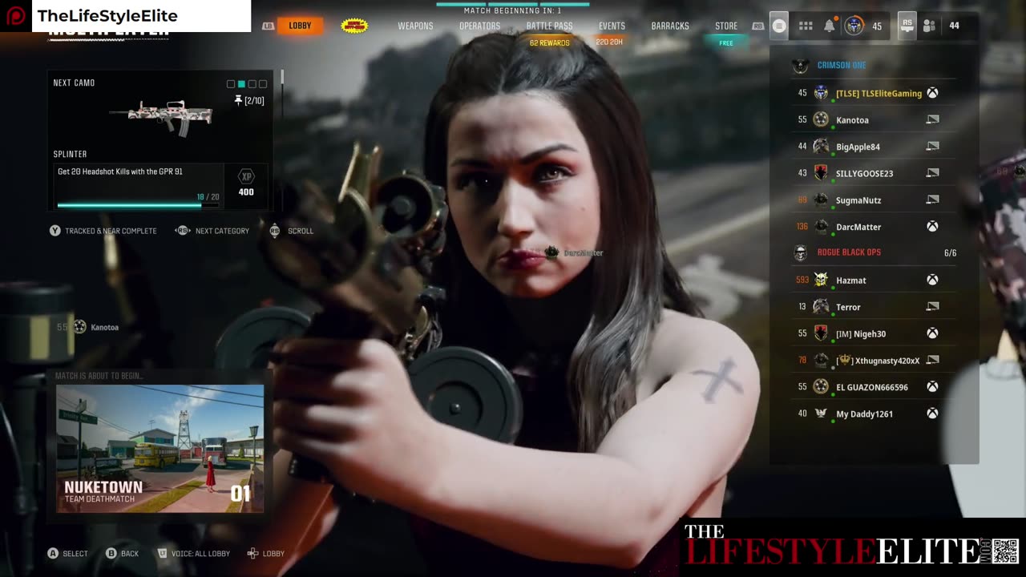The height and width of the screenshot is (577, 1026).
Task: Select player Terror
Action: coord(874,306)
